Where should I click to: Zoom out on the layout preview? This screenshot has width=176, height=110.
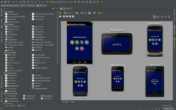pos(166,17)
